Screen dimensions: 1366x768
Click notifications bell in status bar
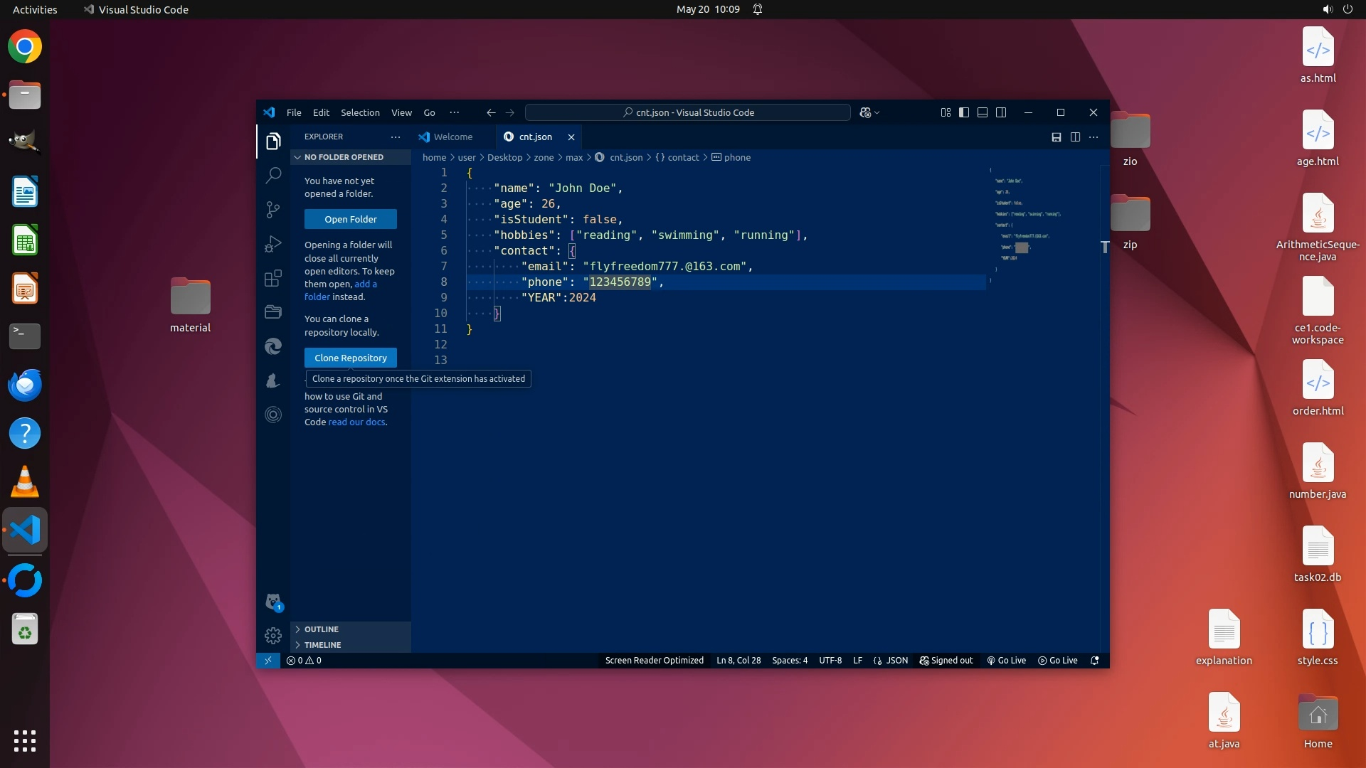click(x=1095, y=660)
